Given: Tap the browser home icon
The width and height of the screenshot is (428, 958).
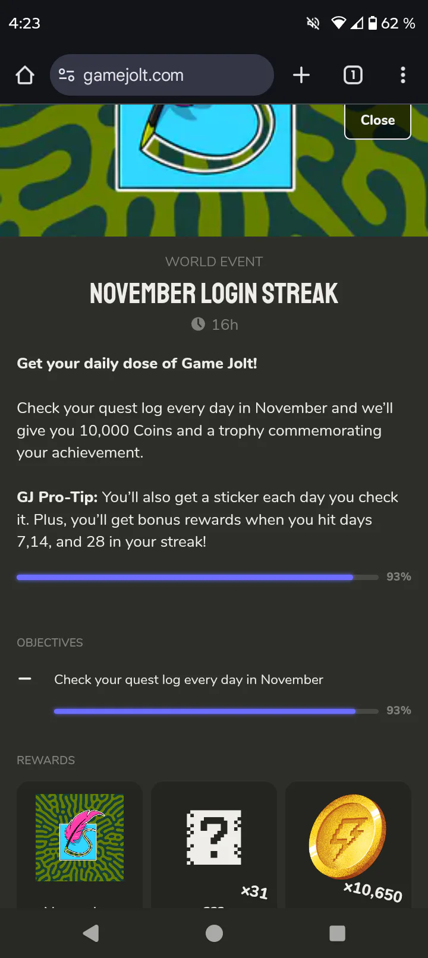Looking at the screenshot, I should coord(25,75).
